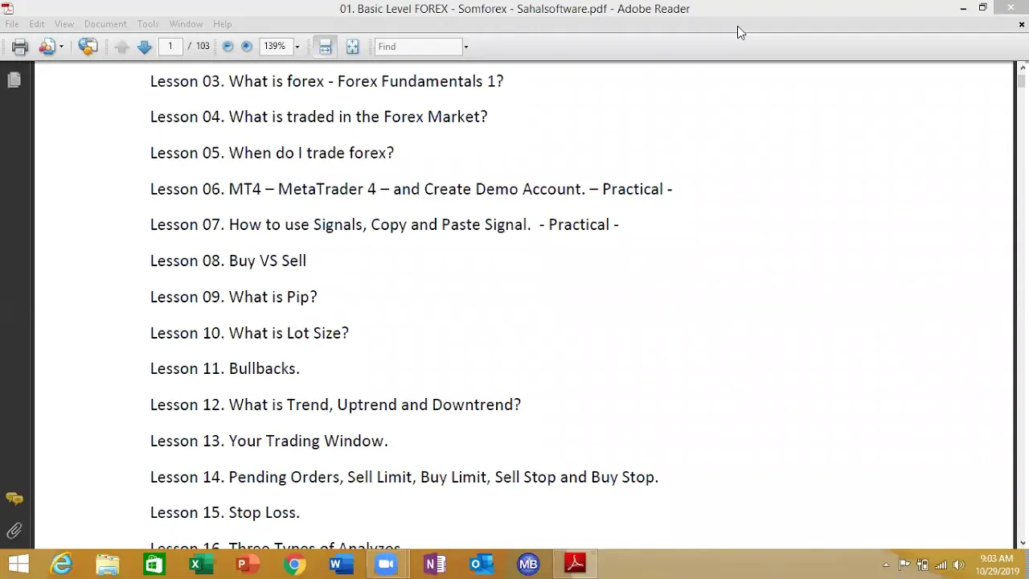Click 'Lesson 14. Pending Orders' line

point(404,477)
